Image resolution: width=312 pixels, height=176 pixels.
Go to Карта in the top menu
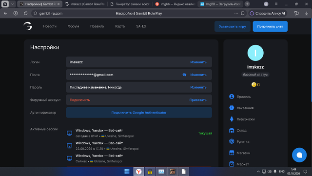(120, 26)
